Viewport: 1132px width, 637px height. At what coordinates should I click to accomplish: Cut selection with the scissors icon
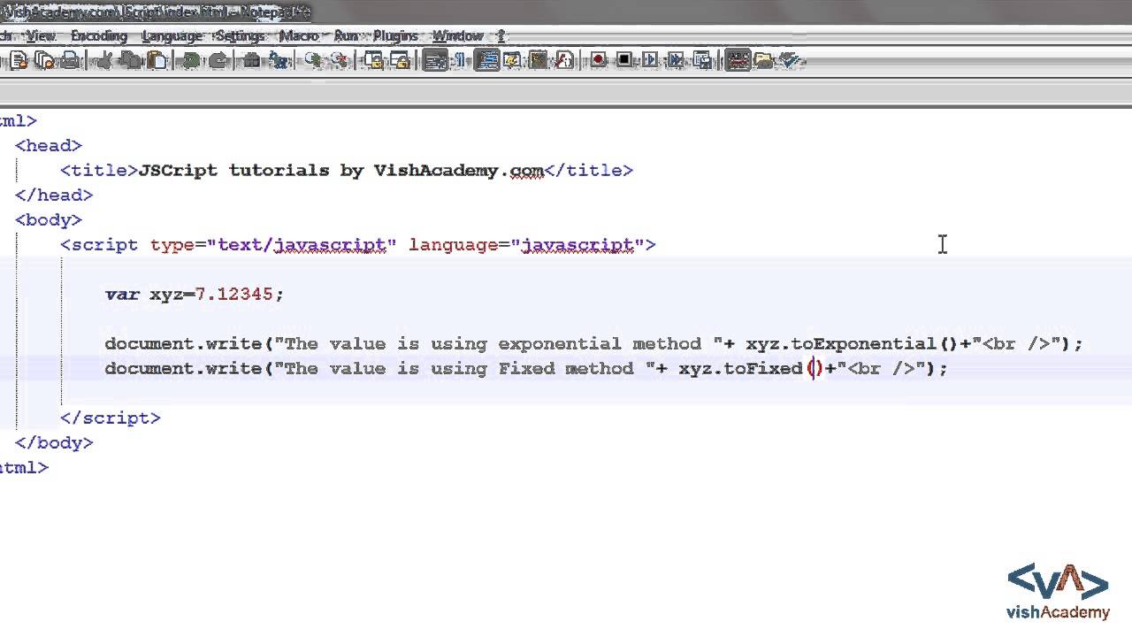[104, 60]
